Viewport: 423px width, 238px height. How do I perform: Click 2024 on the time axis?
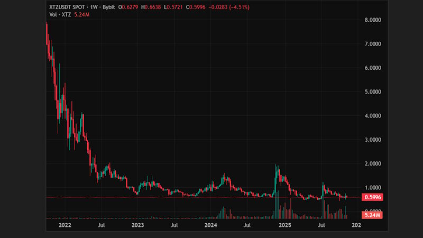211,225
